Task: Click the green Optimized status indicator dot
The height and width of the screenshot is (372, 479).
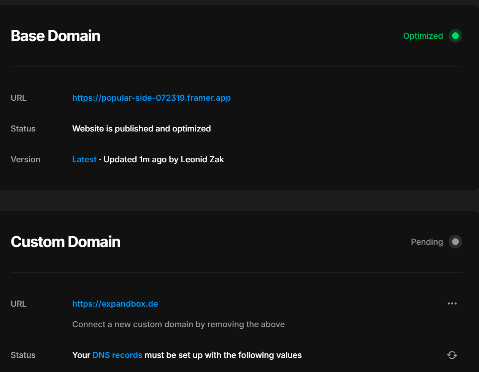Action: (x=455, y=36)
